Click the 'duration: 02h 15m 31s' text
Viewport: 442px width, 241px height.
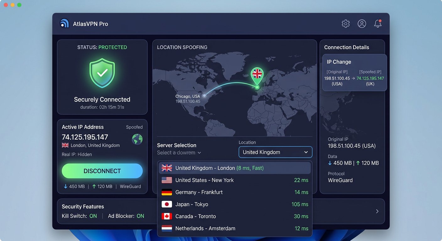coord(102,107)
